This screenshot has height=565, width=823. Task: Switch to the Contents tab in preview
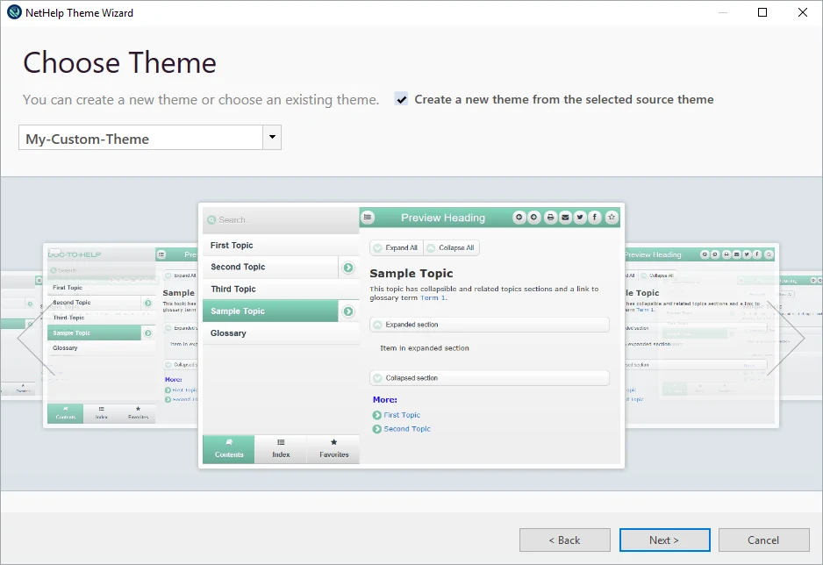tap(229, 449)
